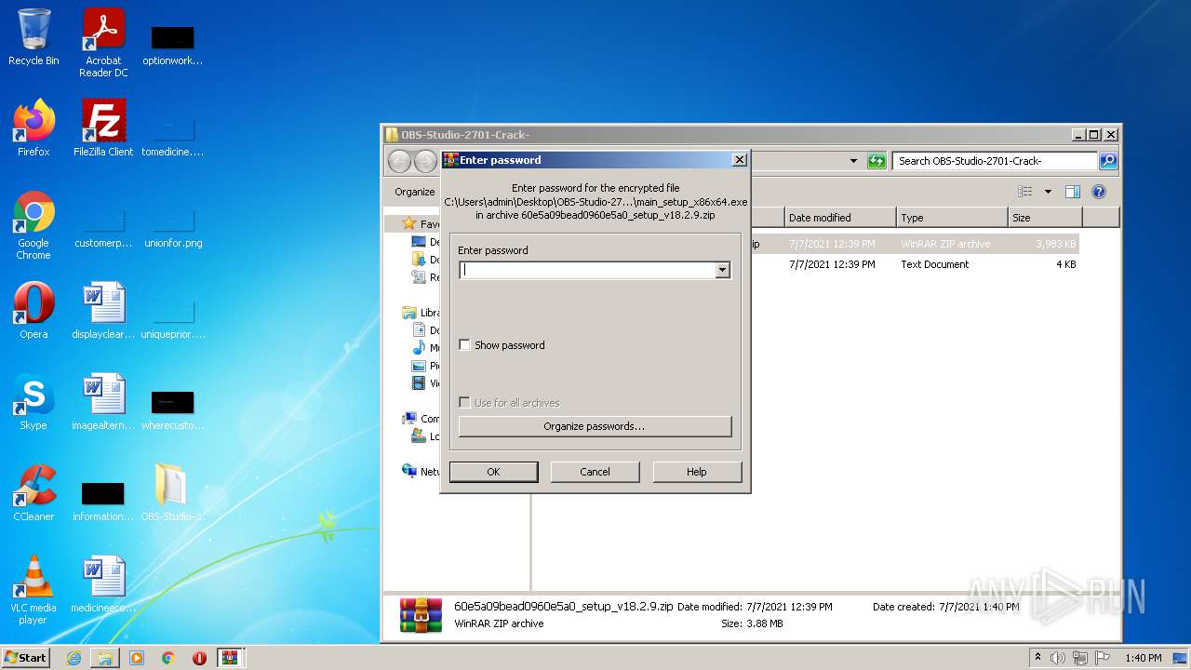This screenshot has width=1191, height=670.
Task: Close the Enter password dialog
Action: coord(740,160)
